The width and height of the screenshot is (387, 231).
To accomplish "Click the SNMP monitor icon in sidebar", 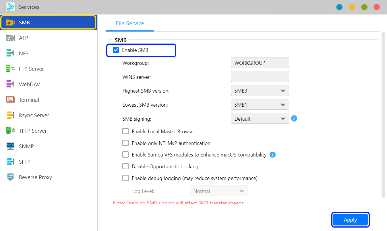I will 10,146.
